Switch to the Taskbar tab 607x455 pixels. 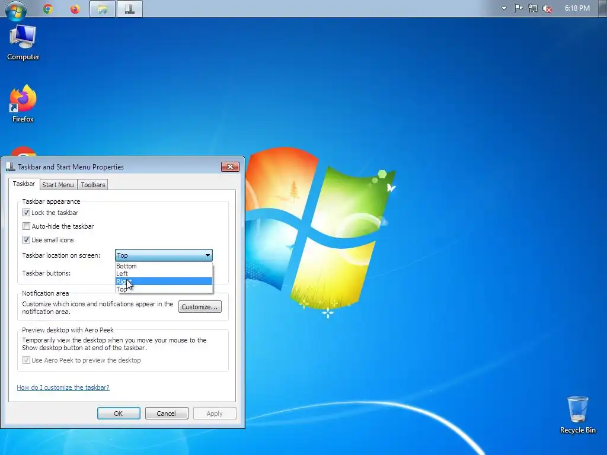click(24, 184)
